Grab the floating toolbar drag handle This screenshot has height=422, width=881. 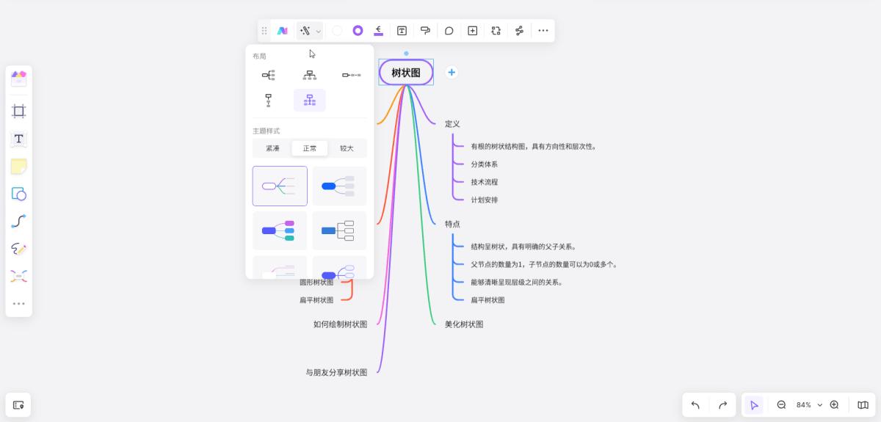(x=264, y=31)
